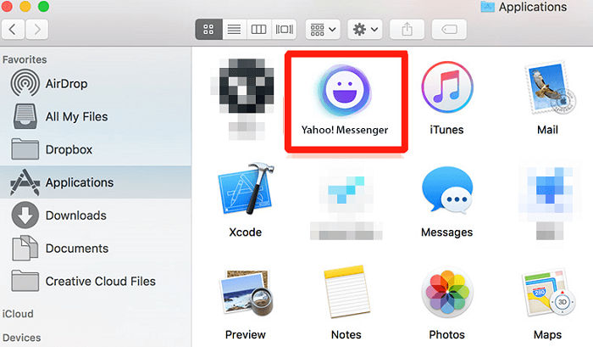Click the "Photos" name label
The height and width of the screenshot is (347, 593).
tap(446, 334)
